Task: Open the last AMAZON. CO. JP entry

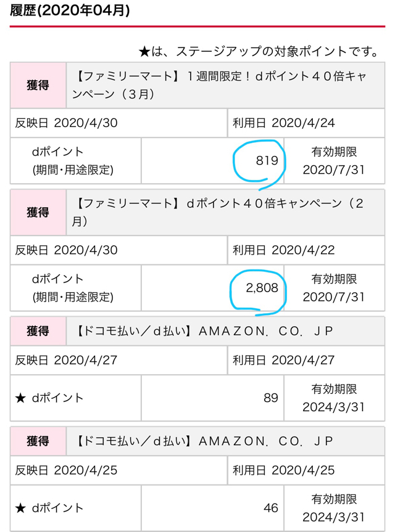Action: (x=205, y=441)
